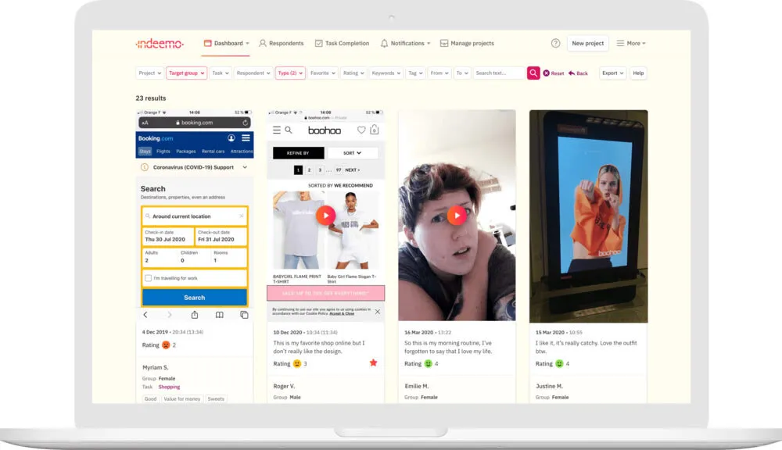Click the Safari bookmarks book icon
782x450 pixels.
220,315
